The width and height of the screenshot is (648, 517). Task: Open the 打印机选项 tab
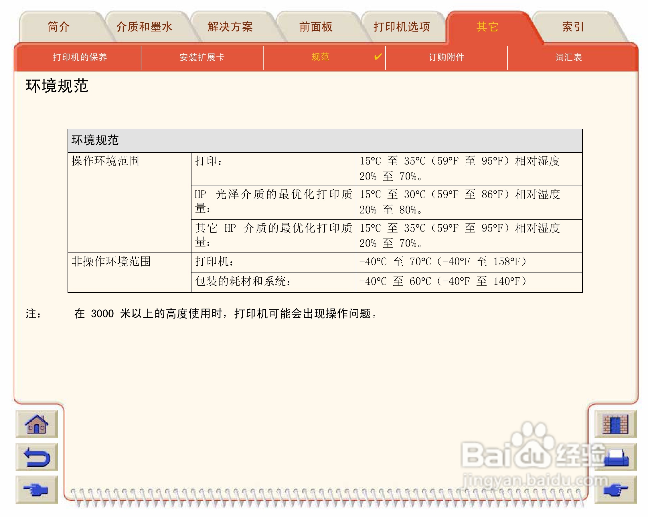tap(402, 27)
